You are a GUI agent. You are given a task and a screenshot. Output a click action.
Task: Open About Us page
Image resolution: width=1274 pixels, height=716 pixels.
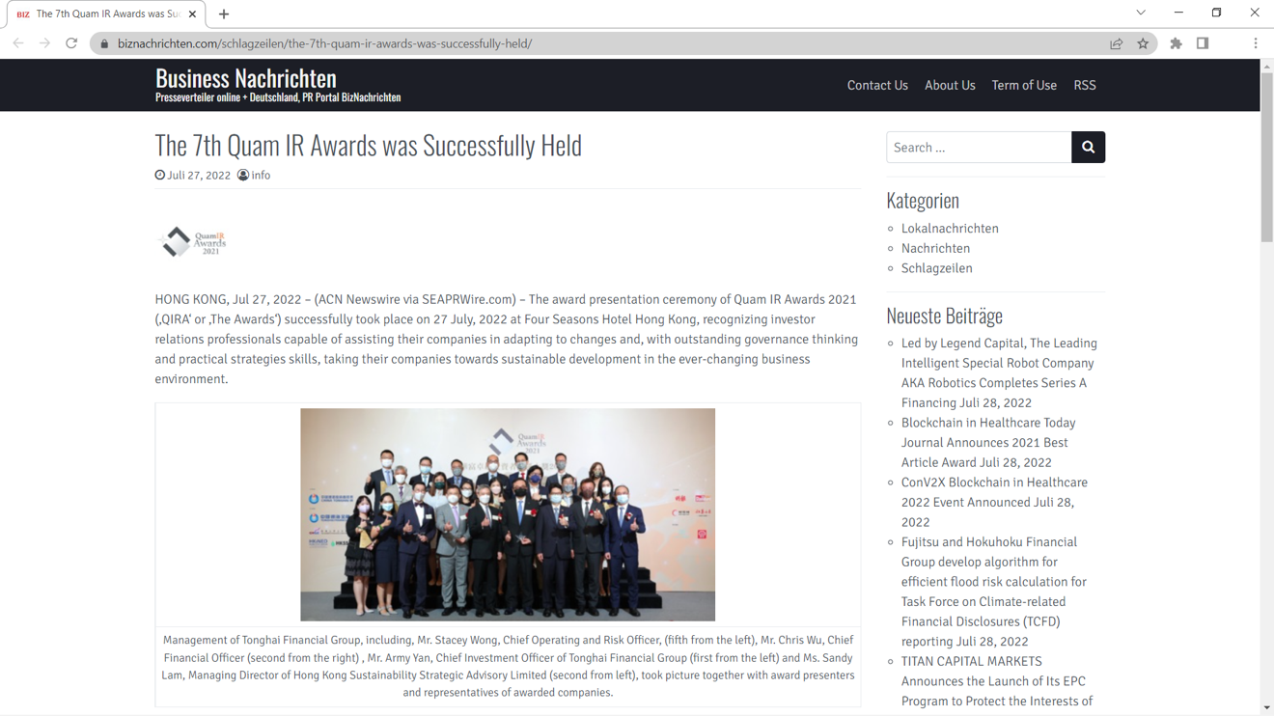pyautogui.click(x=950, y=85)
